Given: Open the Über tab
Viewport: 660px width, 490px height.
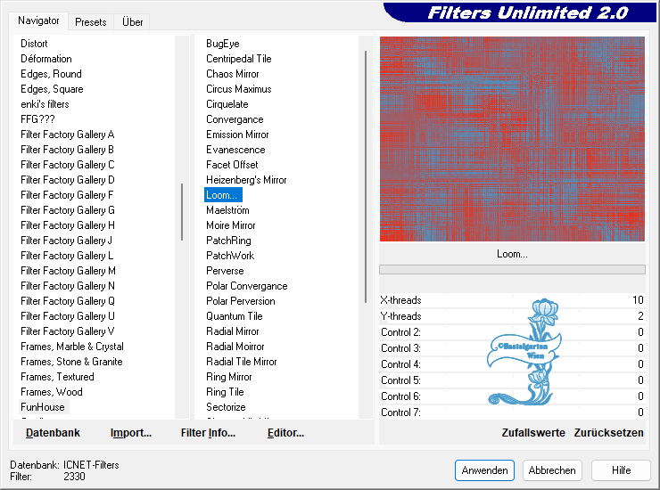Looking at the screenshot, I should [x=132, y=21].
